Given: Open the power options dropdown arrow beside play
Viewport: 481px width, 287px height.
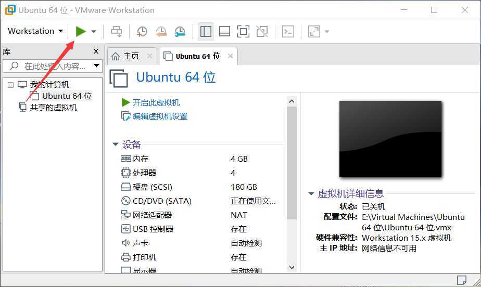Looking at the screenshot, I should click(94, 31).
